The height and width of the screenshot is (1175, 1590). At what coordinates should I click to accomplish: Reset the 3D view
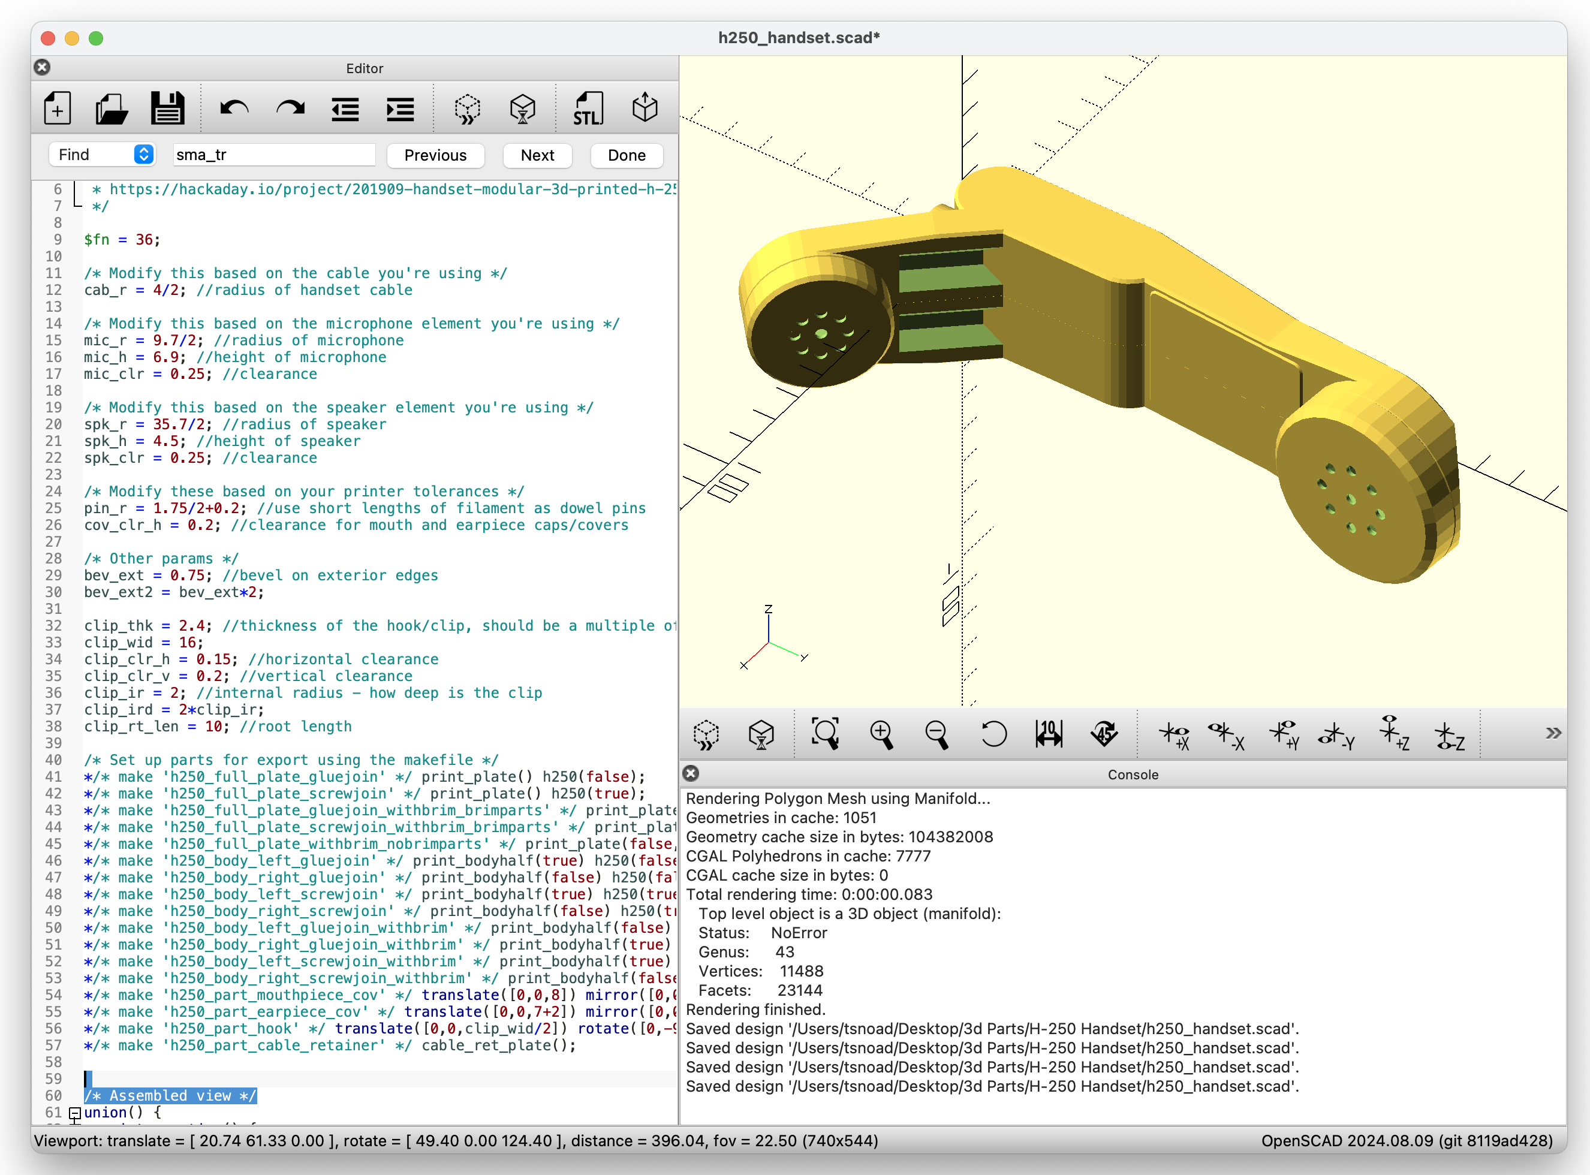[993, 733]
